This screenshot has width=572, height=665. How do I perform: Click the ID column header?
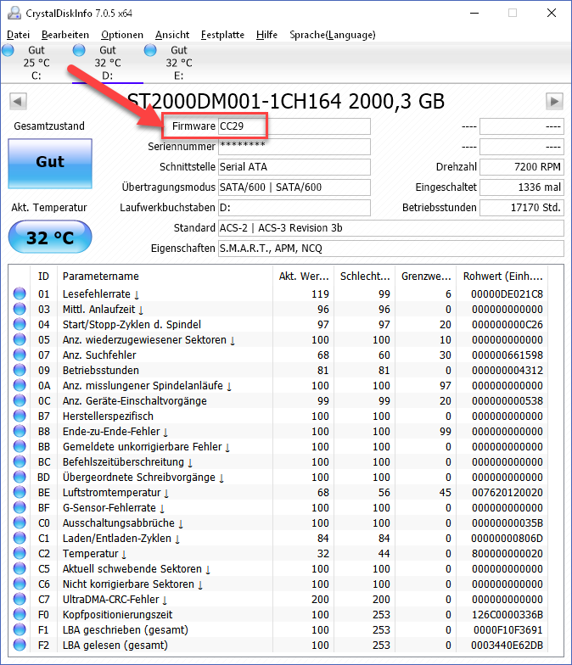pos(44,277)
